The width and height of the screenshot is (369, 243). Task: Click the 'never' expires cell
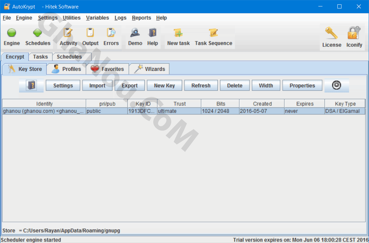pyautogui.click(x=305, y=111)
